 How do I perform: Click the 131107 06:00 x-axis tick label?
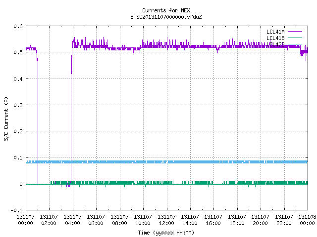(x=96, y=220)
